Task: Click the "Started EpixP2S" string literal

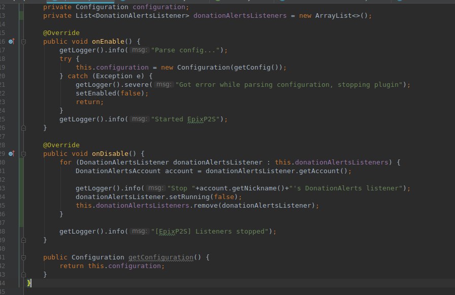Action: (x=185, y=119)
